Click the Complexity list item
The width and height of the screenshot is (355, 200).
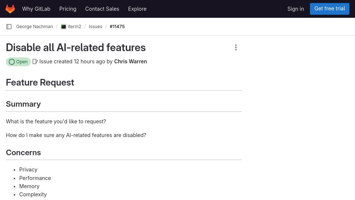point(33,194)
